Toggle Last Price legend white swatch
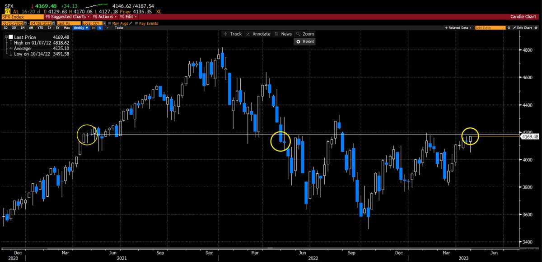Viewport: 542px width, 262px height. point(11,37)
